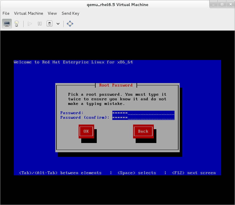Pause the virtual machine
Screen dimensions: 235x205
[40, 24]
